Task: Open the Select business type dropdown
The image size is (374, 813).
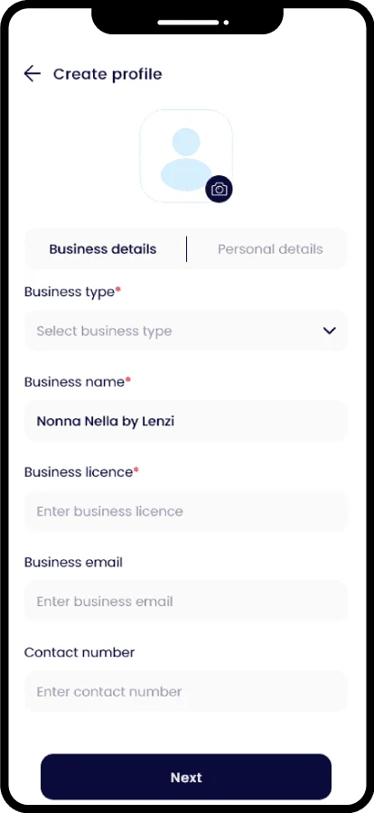Action: click(x=186, y=331)
